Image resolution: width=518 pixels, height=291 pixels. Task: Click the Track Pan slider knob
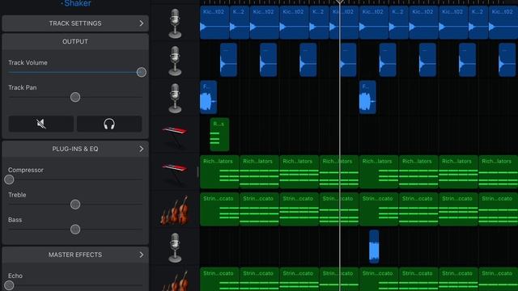(x=75, y=97)
